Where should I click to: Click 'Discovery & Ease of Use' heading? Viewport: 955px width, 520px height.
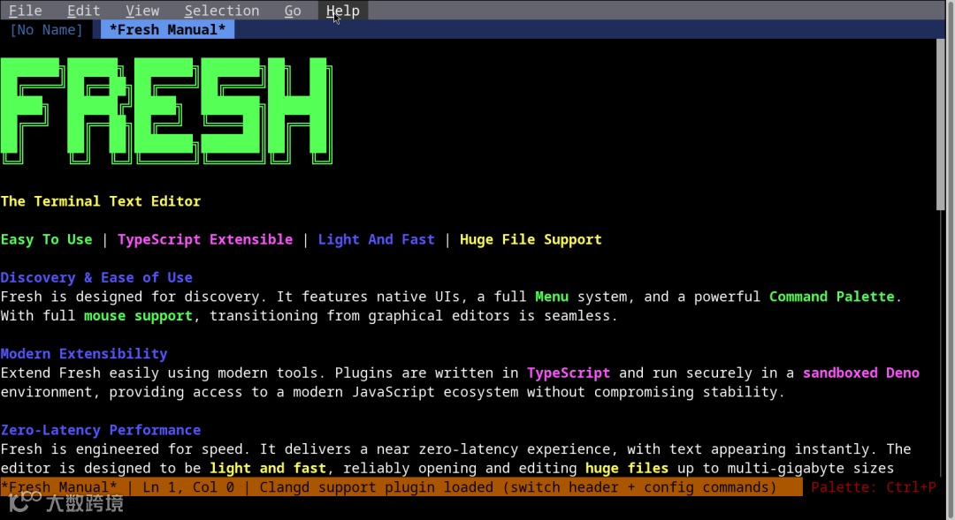pos(96,278)
